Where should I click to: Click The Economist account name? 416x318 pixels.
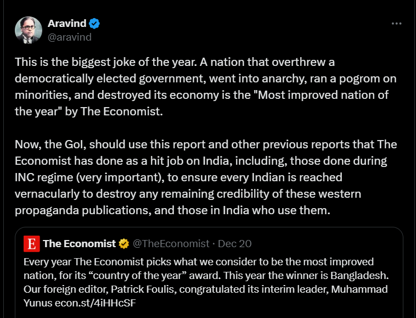[x=80, y=244]
